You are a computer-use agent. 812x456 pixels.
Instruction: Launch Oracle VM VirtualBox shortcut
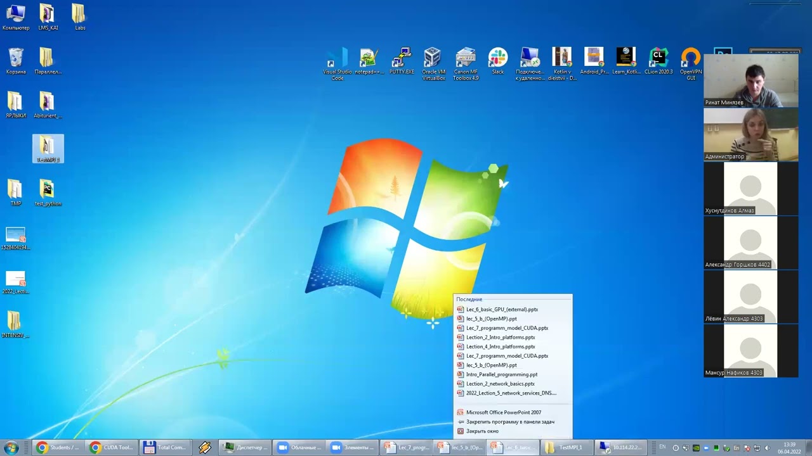[x=433, y=65]
